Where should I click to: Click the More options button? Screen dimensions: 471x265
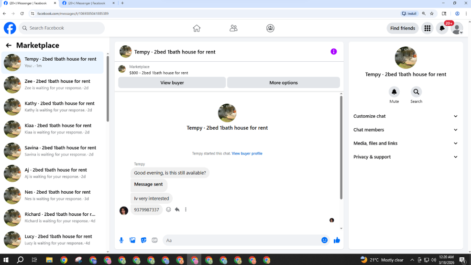coord(283,83)
